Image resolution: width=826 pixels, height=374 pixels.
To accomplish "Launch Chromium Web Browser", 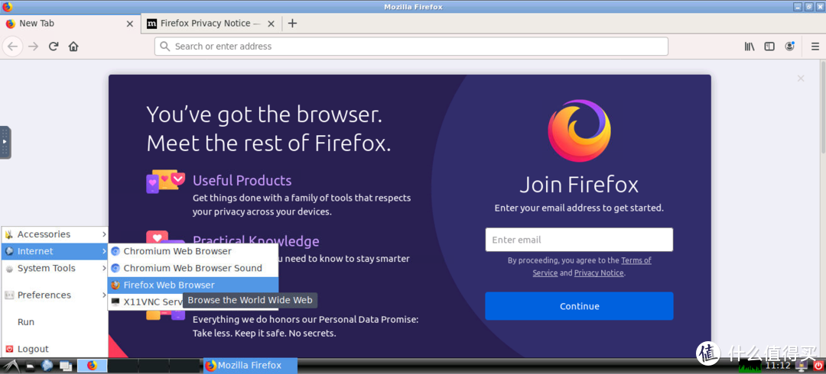I will 193,251.
